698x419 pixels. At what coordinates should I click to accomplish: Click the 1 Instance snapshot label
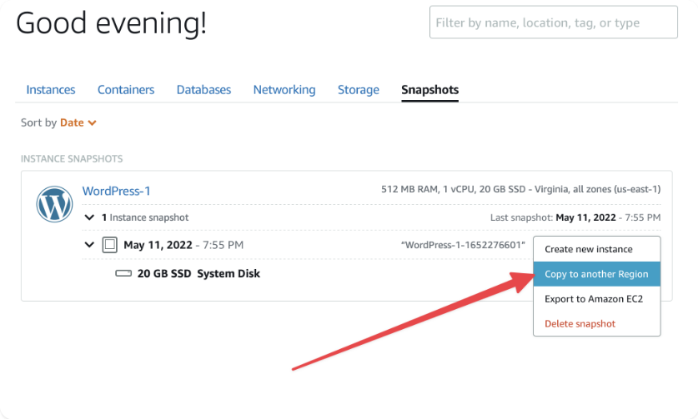pos(145,217)
